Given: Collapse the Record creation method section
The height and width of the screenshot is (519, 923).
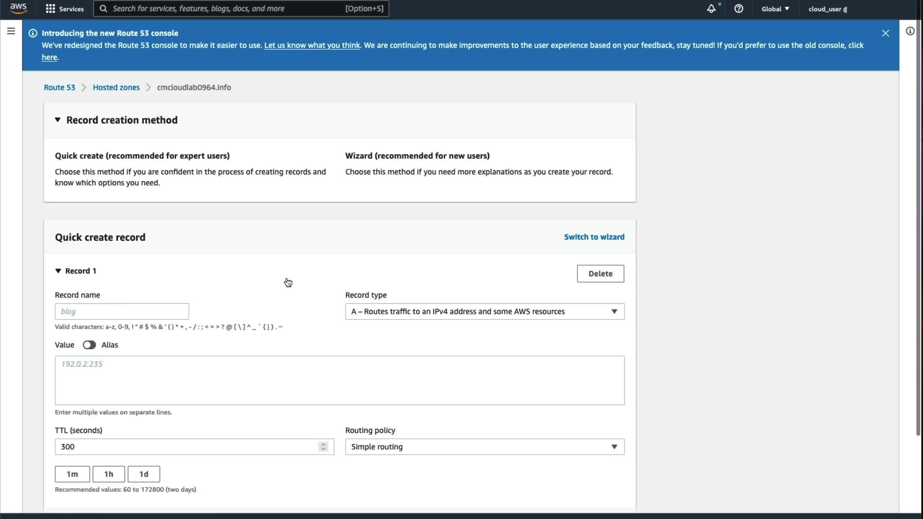Looking at the screenshot, I should click(58, 120).
